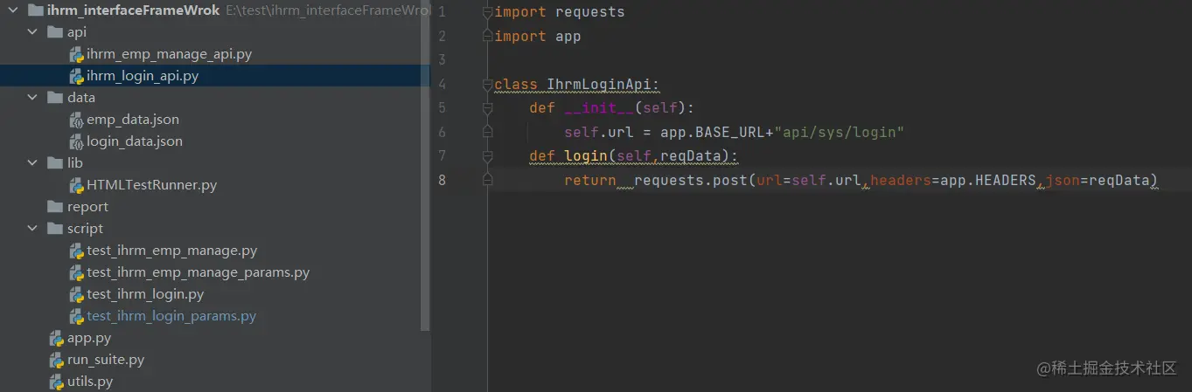
Task: Collapse the ihrm_interfaceFrameWrok project root
Action: (11, 10)
